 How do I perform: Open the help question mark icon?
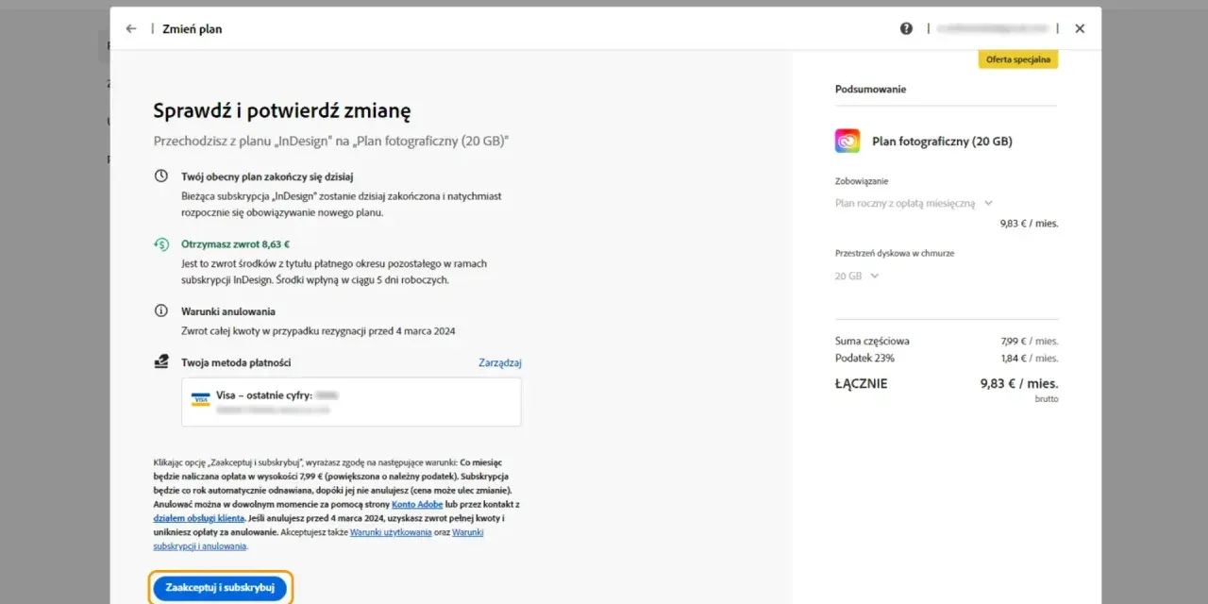point(906,28)
